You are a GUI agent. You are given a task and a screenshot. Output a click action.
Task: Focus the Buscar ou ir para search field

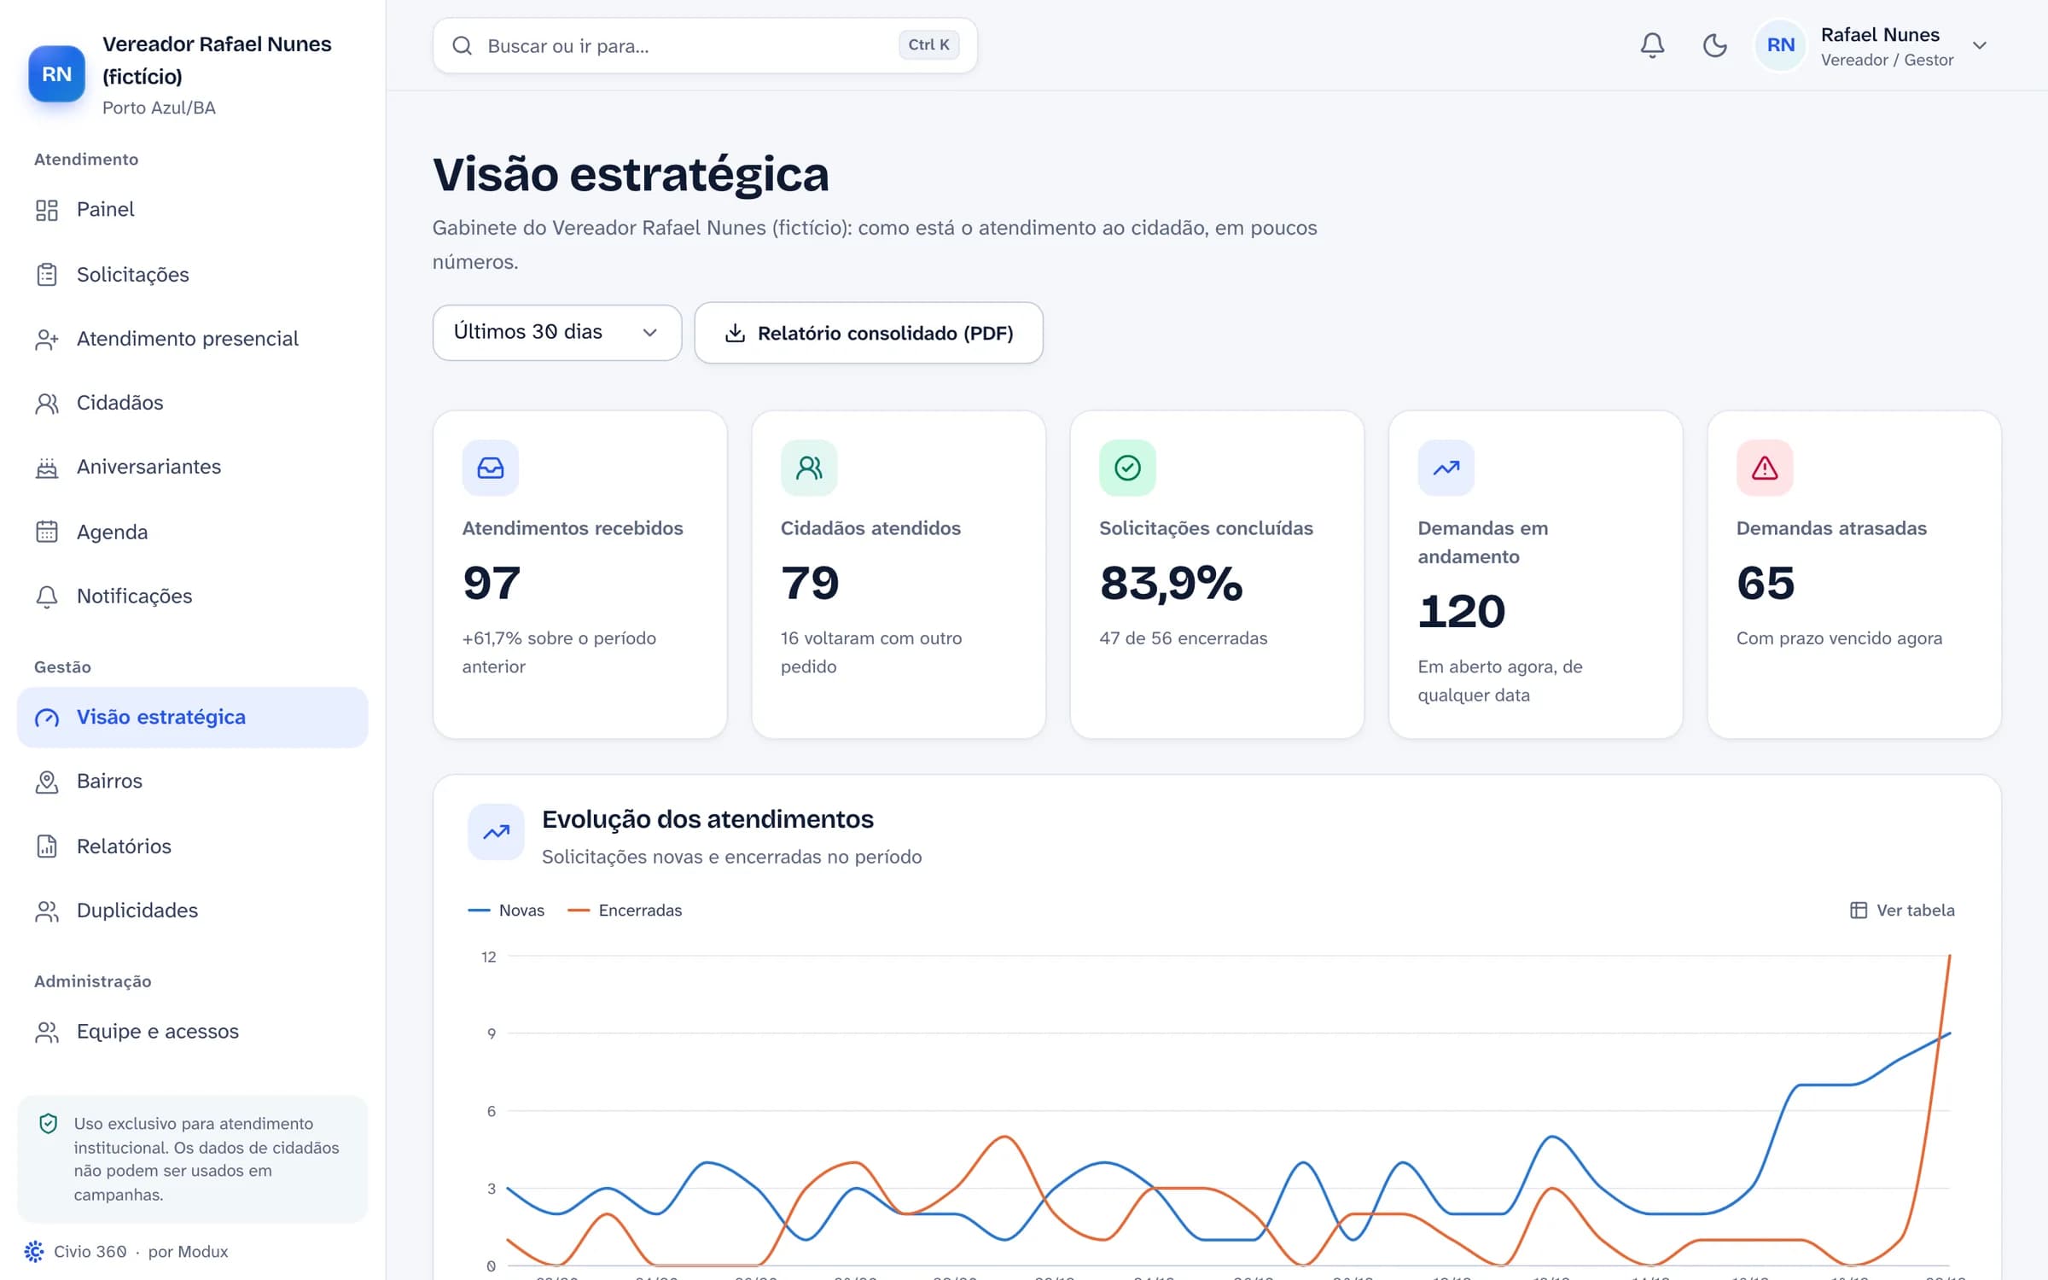click(x=705, y=45)
